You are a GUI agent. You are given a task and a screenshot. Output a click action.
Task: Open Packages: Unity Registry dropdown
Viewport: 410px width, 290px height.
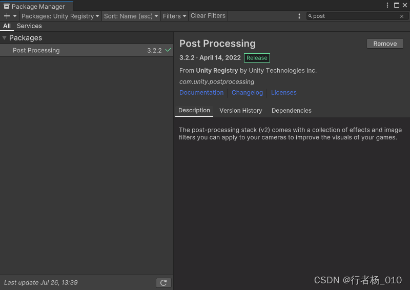(60, 16)
